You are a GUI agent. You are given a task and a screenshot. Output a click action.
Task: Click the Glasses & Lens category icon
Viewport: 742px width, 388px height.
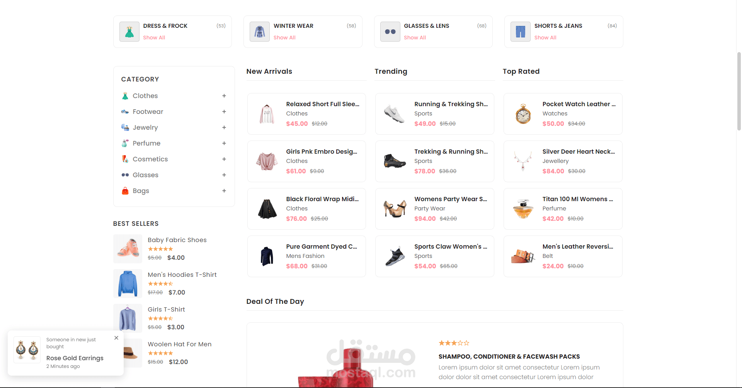pyautogui.click(x=390, y=32)
